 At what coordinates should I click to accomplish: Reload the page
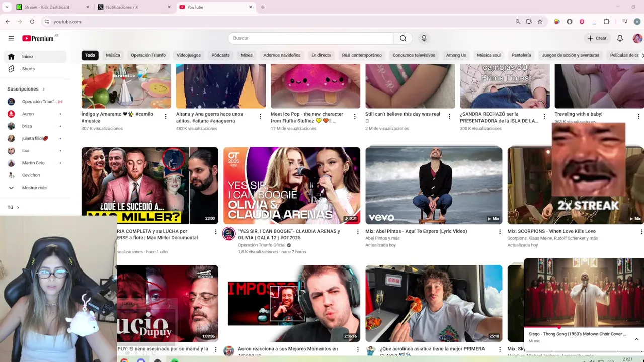pyautogui.click(x=32, y=22)
